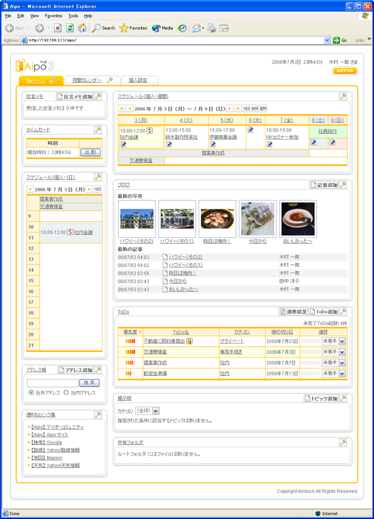Click the IE Refresh toolbar icon
The width and height of the screenshot is (374, 519).
(70, 28)
